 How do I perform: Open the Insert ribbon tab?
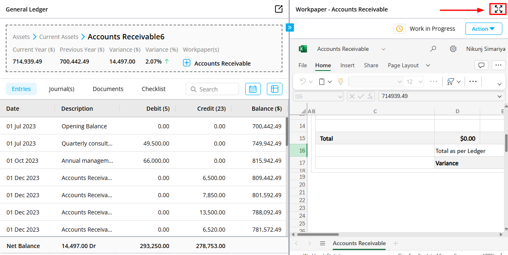tap(347, 65)
